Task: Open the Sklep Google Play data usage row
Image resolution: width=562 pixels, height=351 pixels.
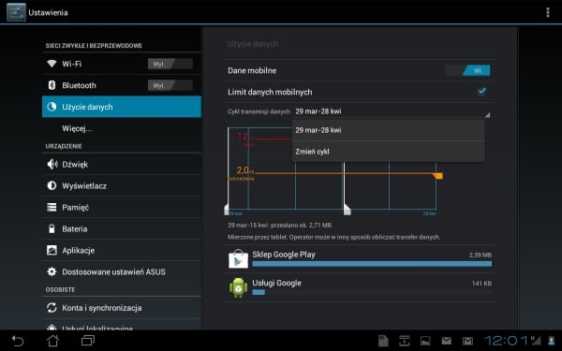Action: point(360,259)
